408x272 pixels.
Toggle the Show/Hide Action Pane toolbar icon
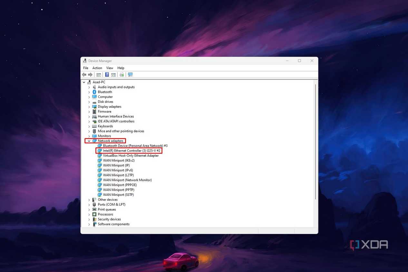pyautogui.click(x=113, y=75)
